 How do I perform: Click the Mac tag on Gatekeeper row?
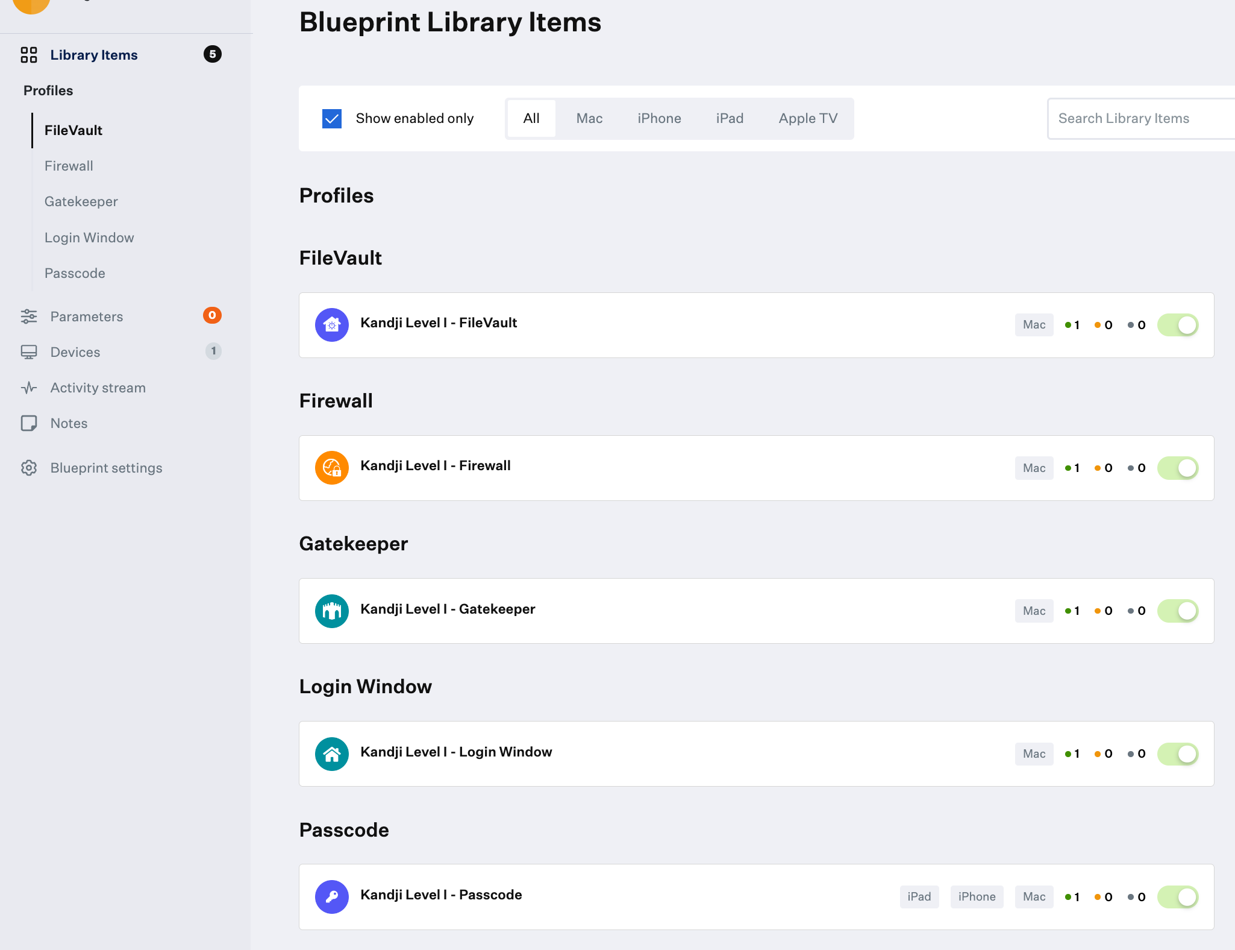tap(1034, 611)
